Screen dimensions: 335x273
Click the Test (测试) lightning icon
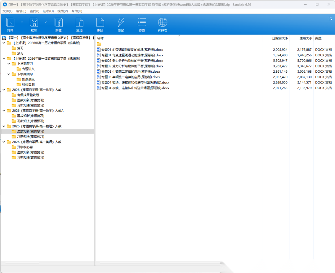point(121,23)
